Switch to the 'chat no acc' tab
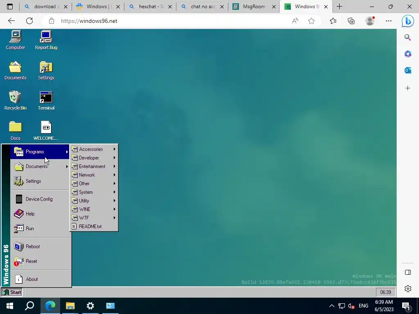 (x=202, y=7)
